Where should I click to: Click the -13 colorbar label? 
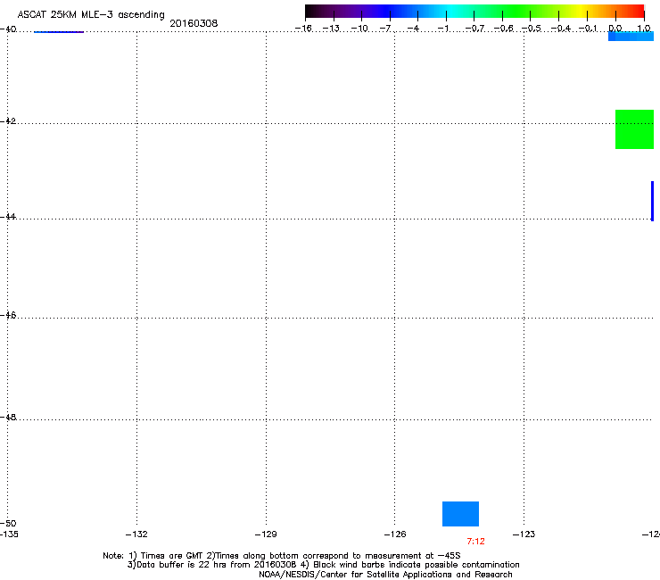click(x=331, y=29)
